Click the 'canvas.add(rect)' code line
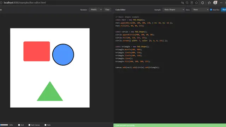 tap(137, 67)
